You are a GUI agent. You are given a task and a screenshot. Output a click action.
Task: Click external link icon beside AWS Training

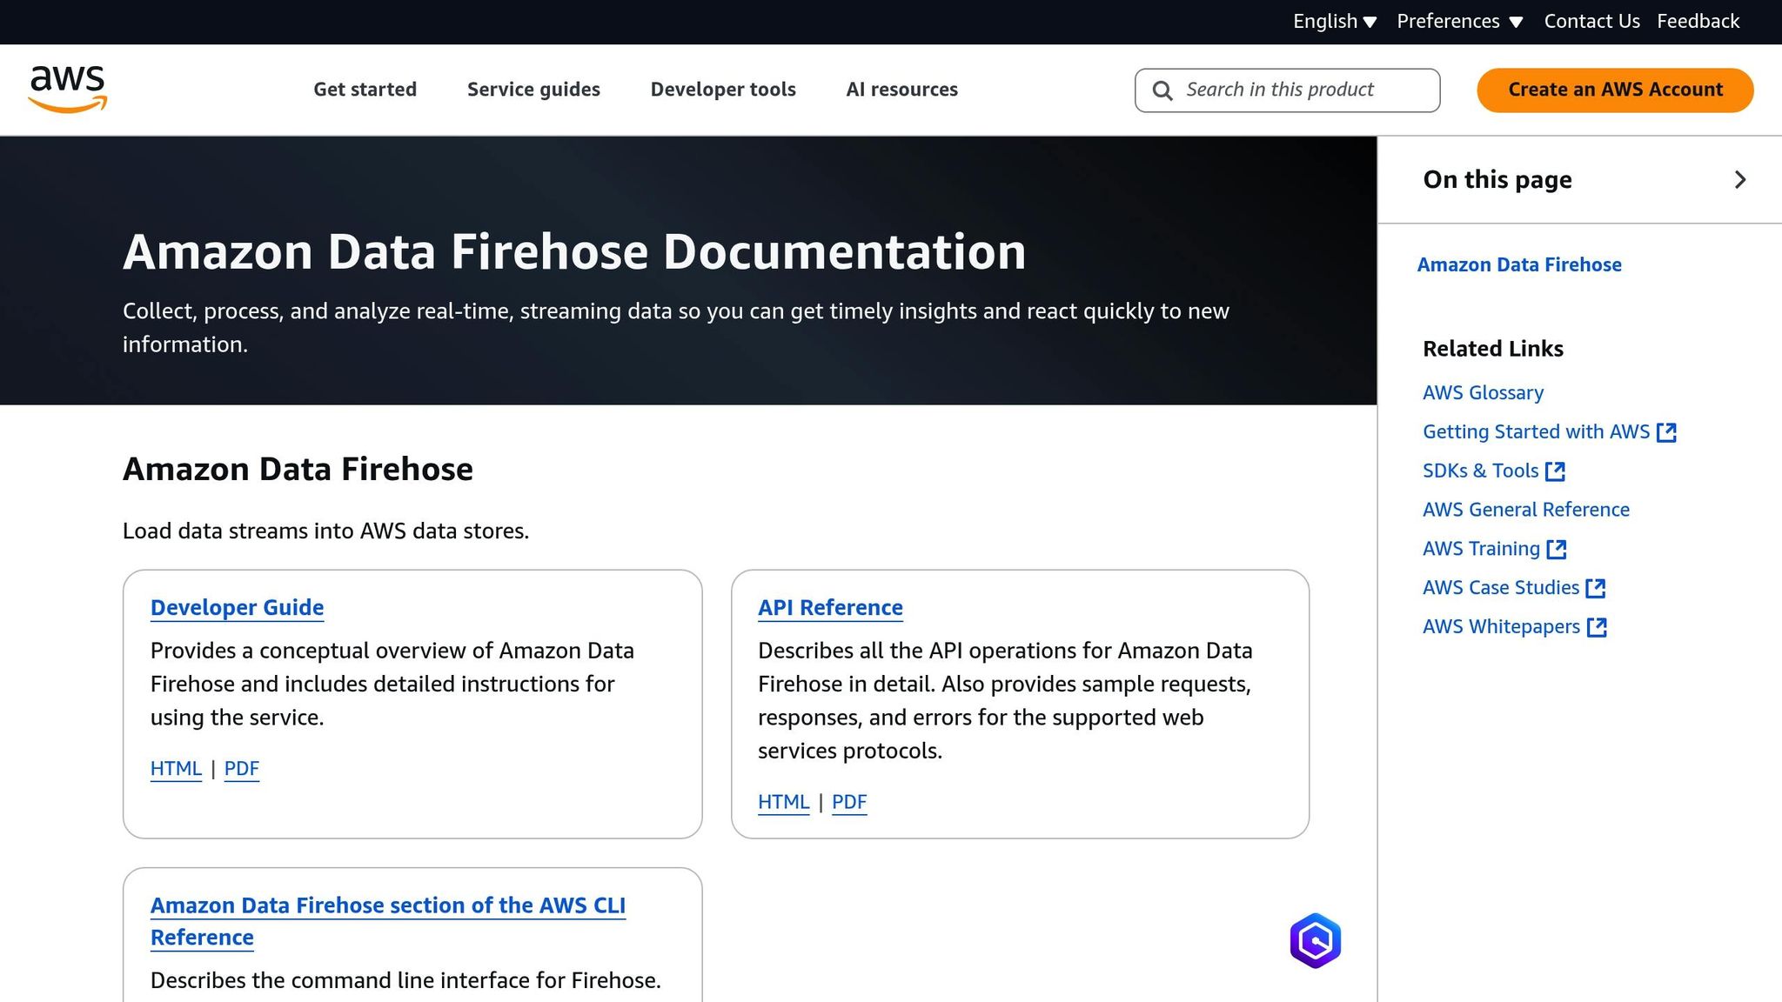tap(1557, 550)
